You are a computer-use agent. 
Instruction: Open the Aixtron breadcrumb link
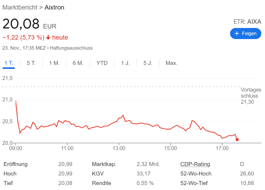coord(54,7)
